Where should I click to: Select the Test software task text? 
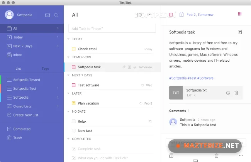coord(88,85)
